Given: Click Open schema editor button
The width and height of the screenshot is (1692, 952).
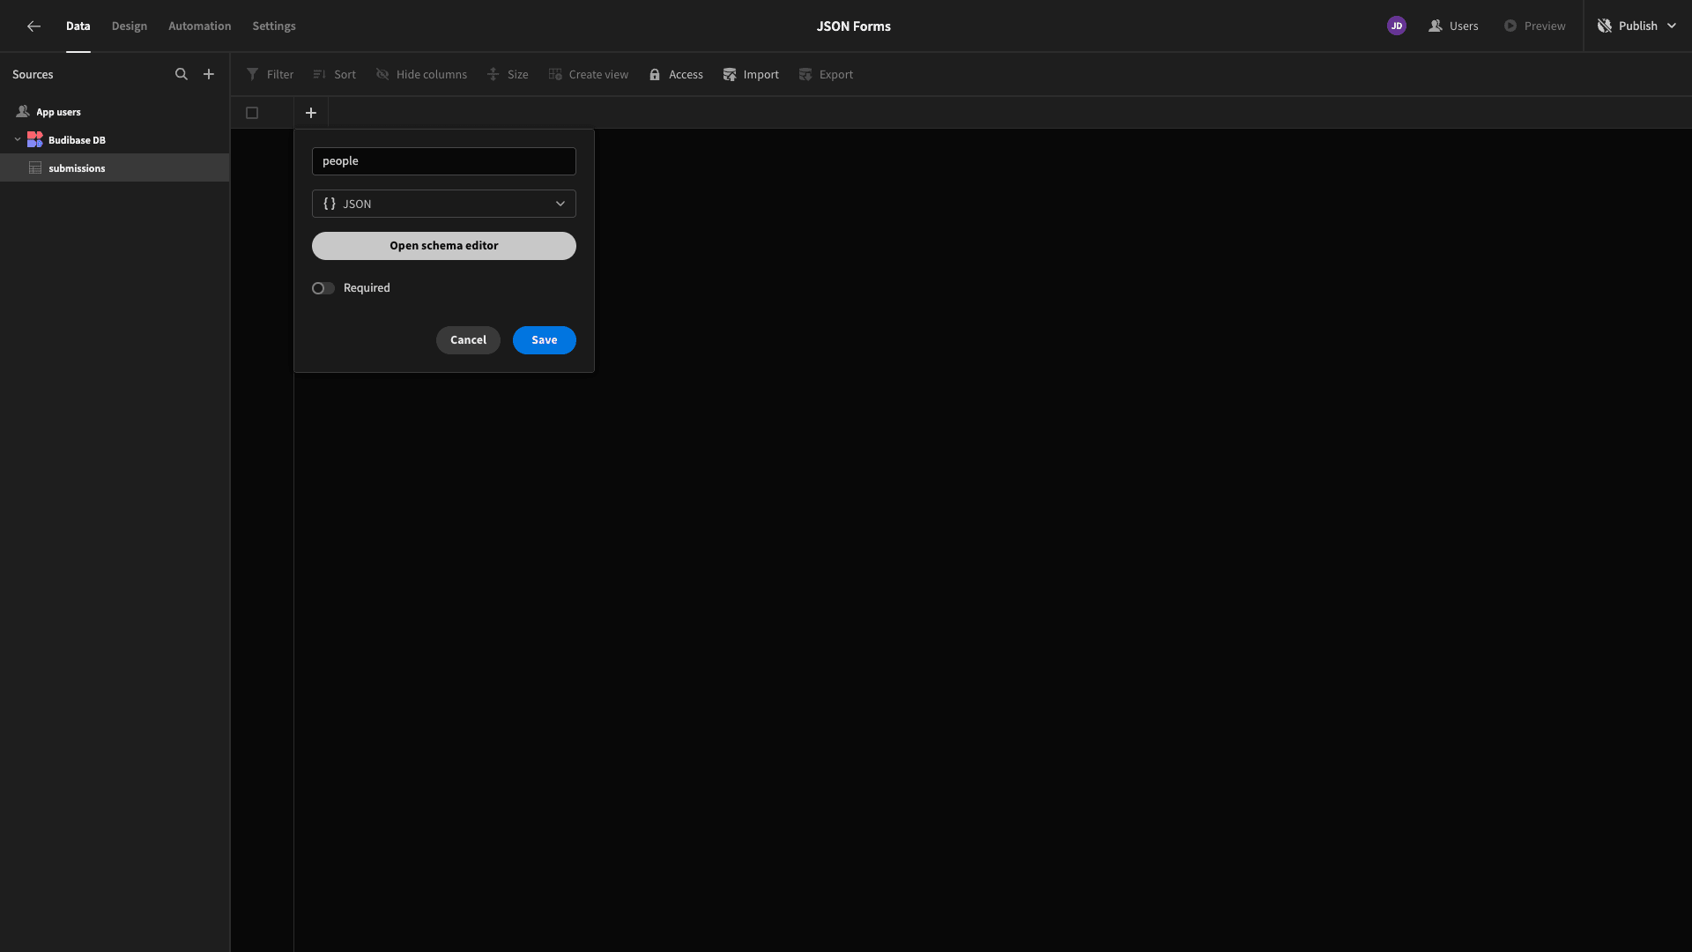Looking at the screenshot, I should coord(444,246).
